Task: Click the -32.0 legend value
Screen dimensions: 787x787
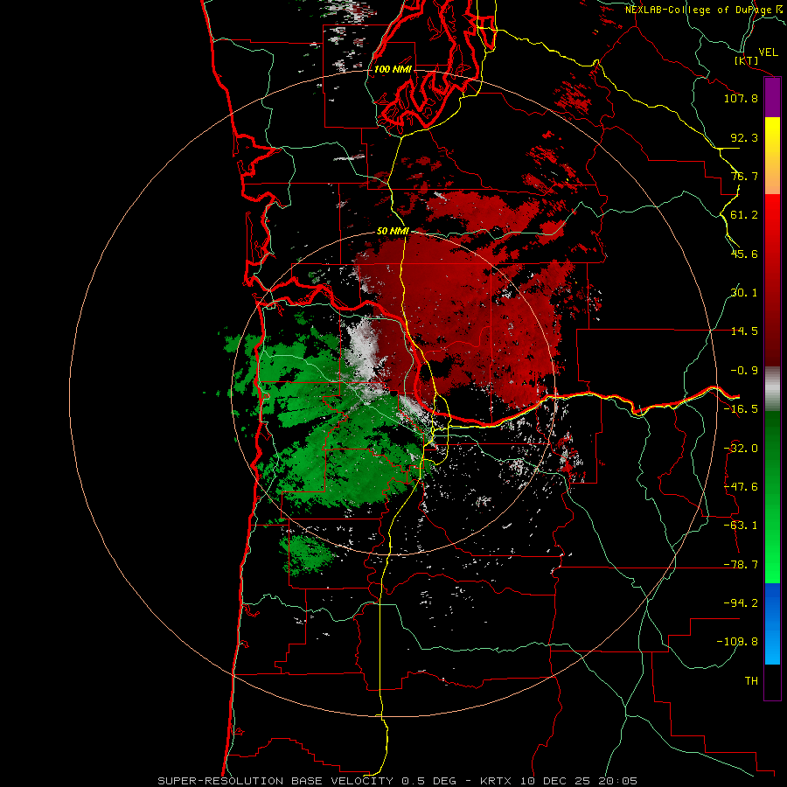Action: point(741,449)
